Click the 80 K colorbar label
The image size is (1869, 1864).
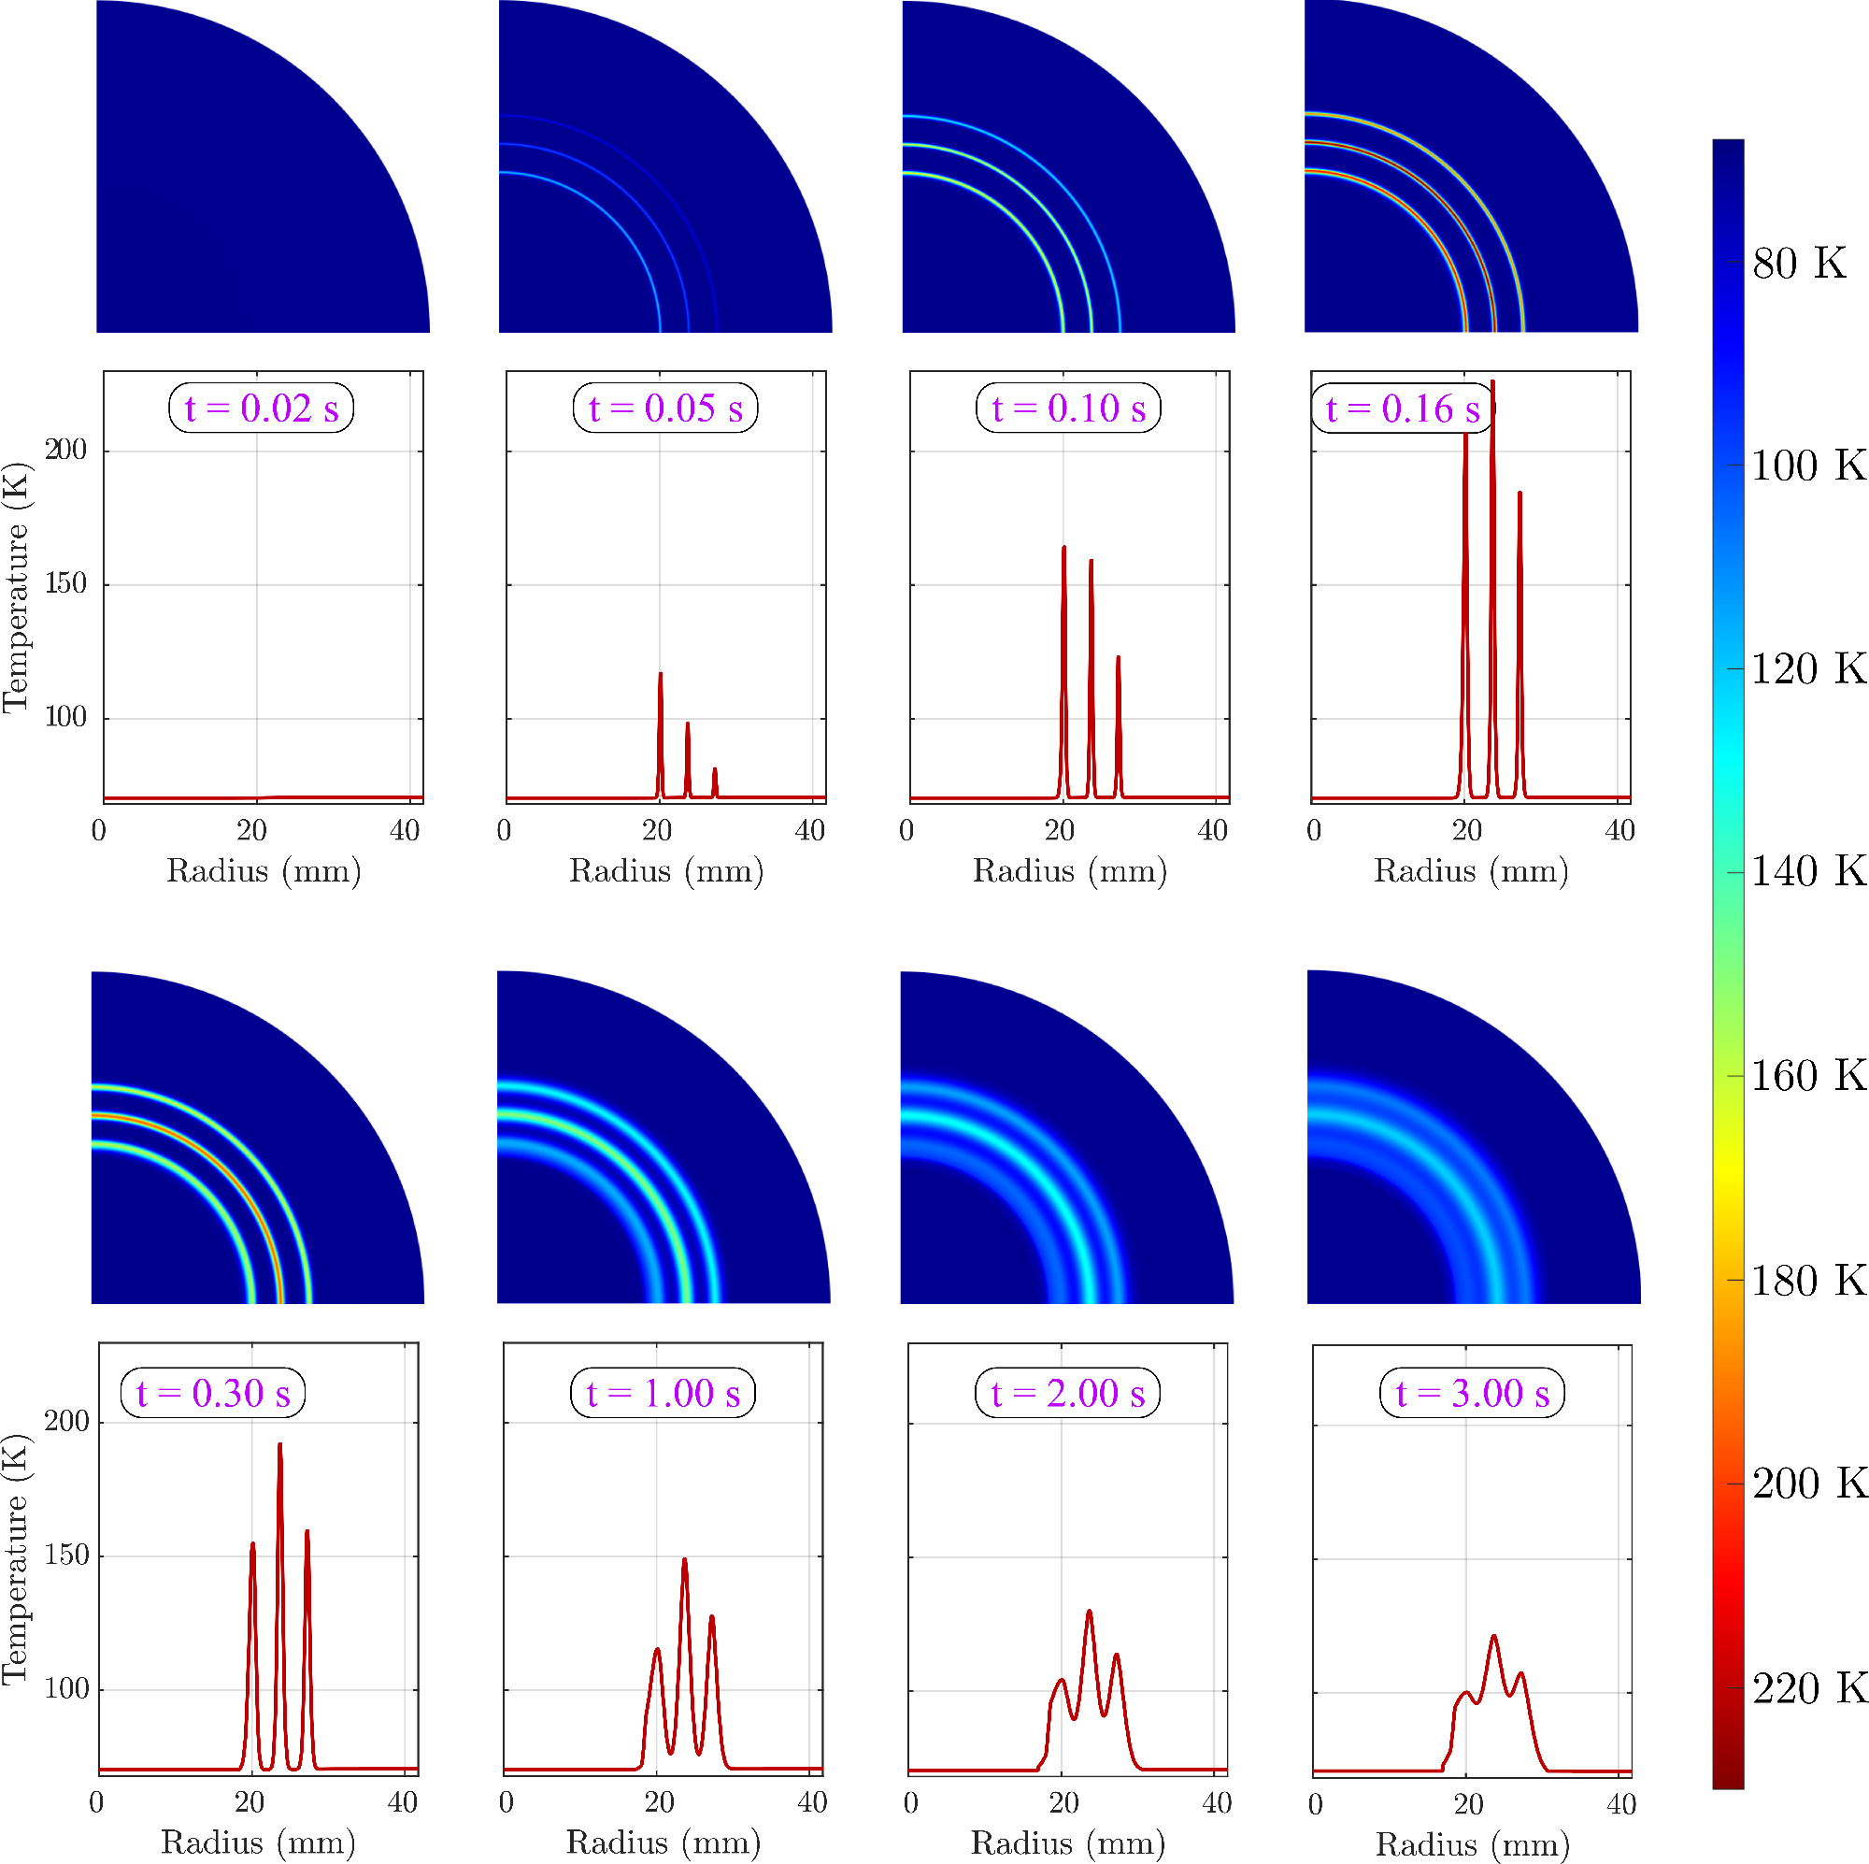pyautogui.click(x=1799, y=264)
